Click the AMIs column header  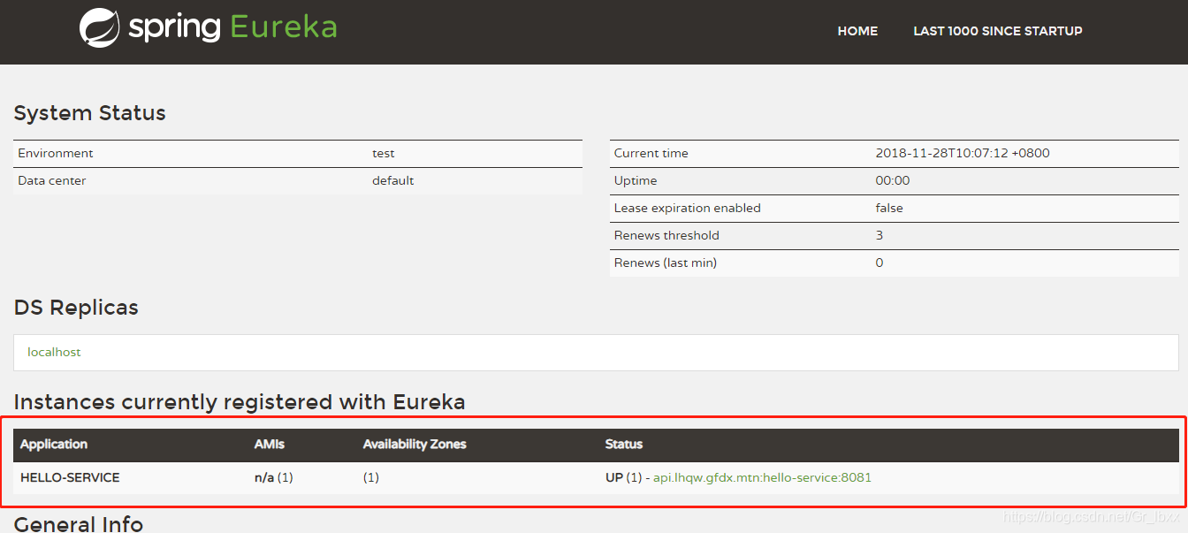pyautogui.click(x=270, y=444)
